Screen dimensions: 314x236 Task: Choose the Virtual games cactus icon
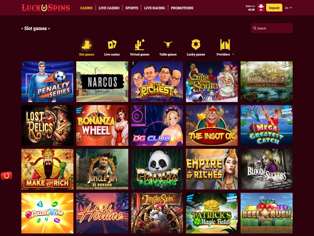pos(139,45)
